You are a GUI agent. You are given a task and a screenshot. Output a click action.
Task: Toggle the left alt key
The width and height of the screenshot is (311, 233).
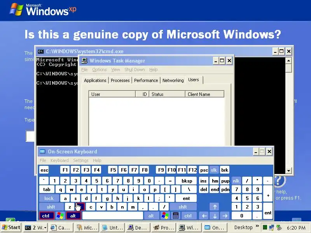pyautogui.click(x=73, y=216)
